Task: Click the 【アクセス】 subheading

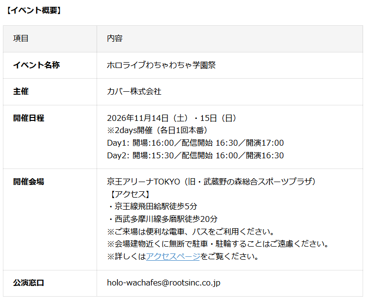Action: tap(130, 194)
